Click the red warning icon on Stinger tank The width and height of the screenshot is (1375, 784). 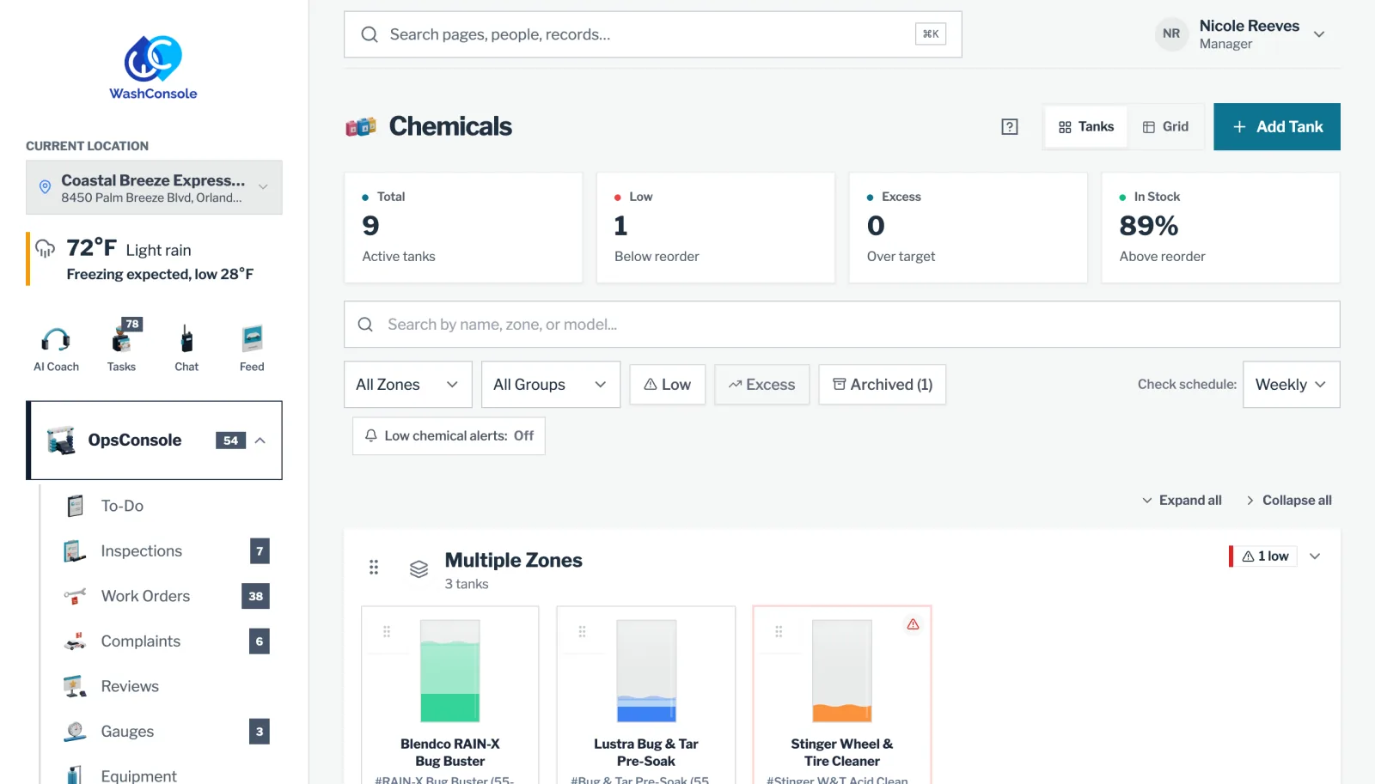[913, 624]
